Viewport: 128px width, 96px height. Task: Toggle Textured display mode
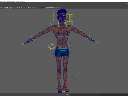(11, 7)
